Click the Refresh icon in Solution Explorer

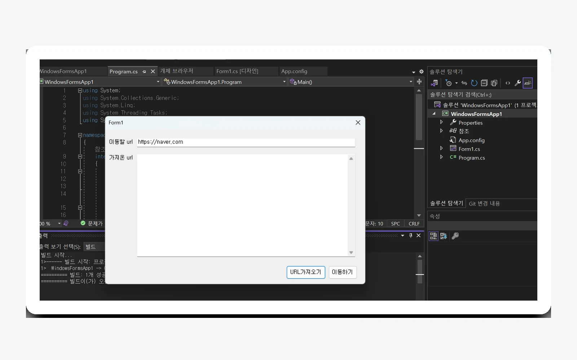coord(474,83)
